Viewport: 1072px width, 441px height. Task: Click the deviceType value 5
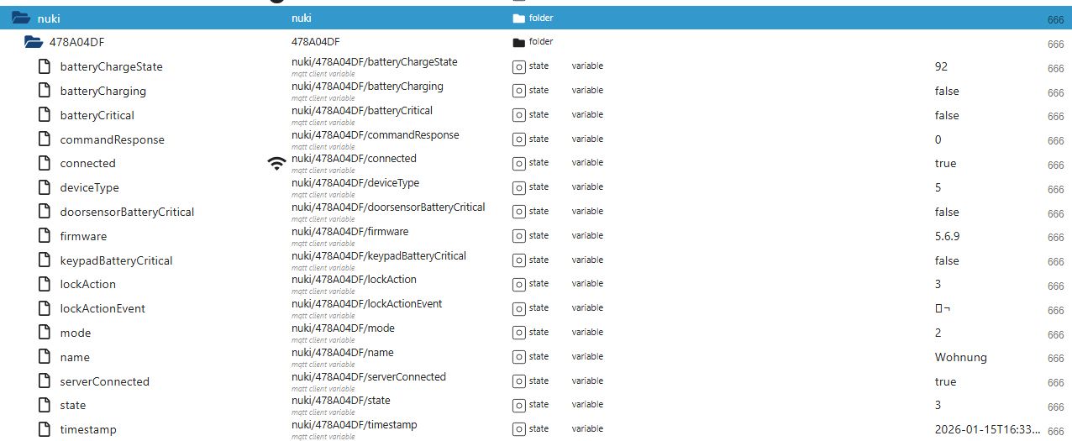[938, 187]
